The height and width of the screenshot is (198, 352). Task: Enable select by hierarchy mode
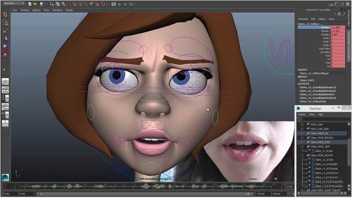[52, 4]
